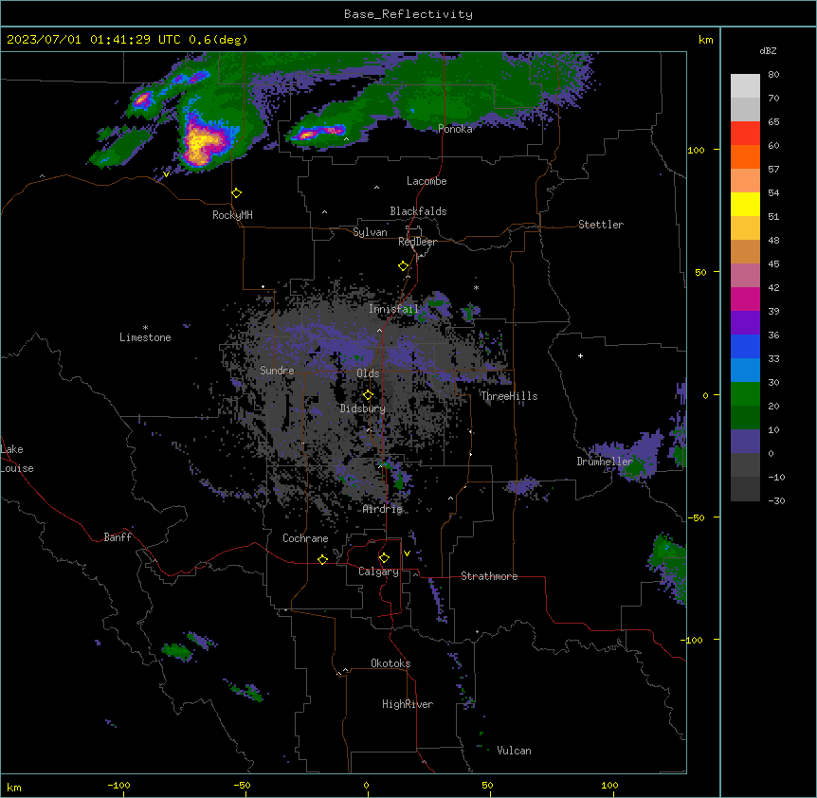This screenshot has height=798, width=817.
Task: Select the magenta 39-42 dBZ legend color
Action: pyautogui.click(x=745, y=299)
